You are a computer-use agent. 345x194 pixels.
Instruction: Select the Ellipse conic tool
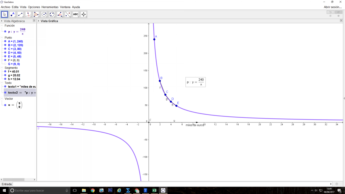coord(52,14)
